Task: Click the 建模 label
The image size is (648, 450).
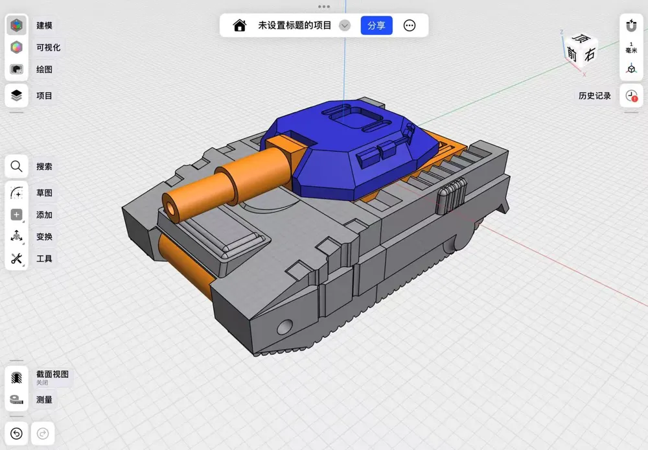Action: click(44, 26)
